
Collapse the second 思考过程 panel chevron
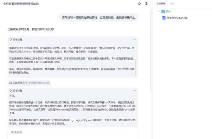coord(135,91)
